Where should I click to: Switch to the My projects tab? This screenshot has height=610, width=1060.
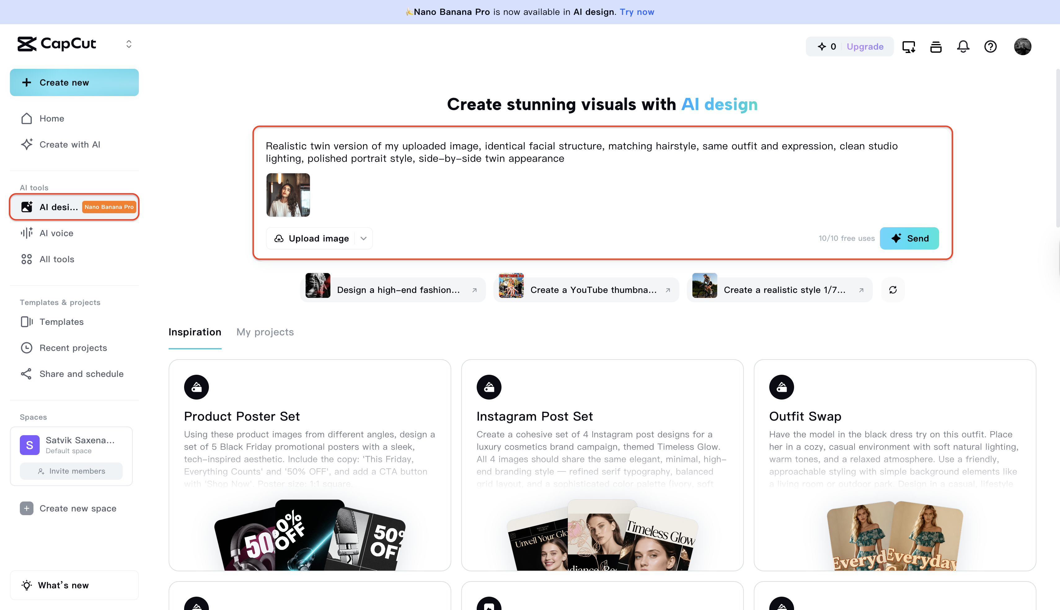(265, 332)
